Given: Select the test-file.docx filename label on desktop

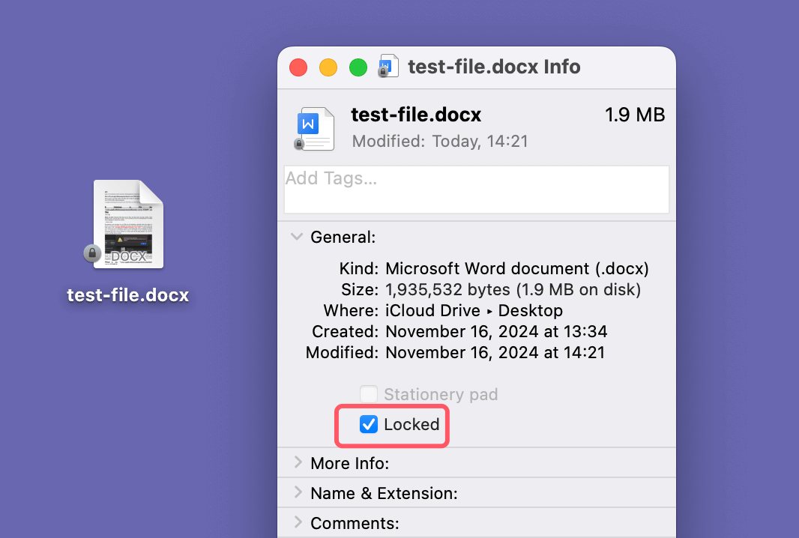Looking at the screenshot, I should 127,294.
